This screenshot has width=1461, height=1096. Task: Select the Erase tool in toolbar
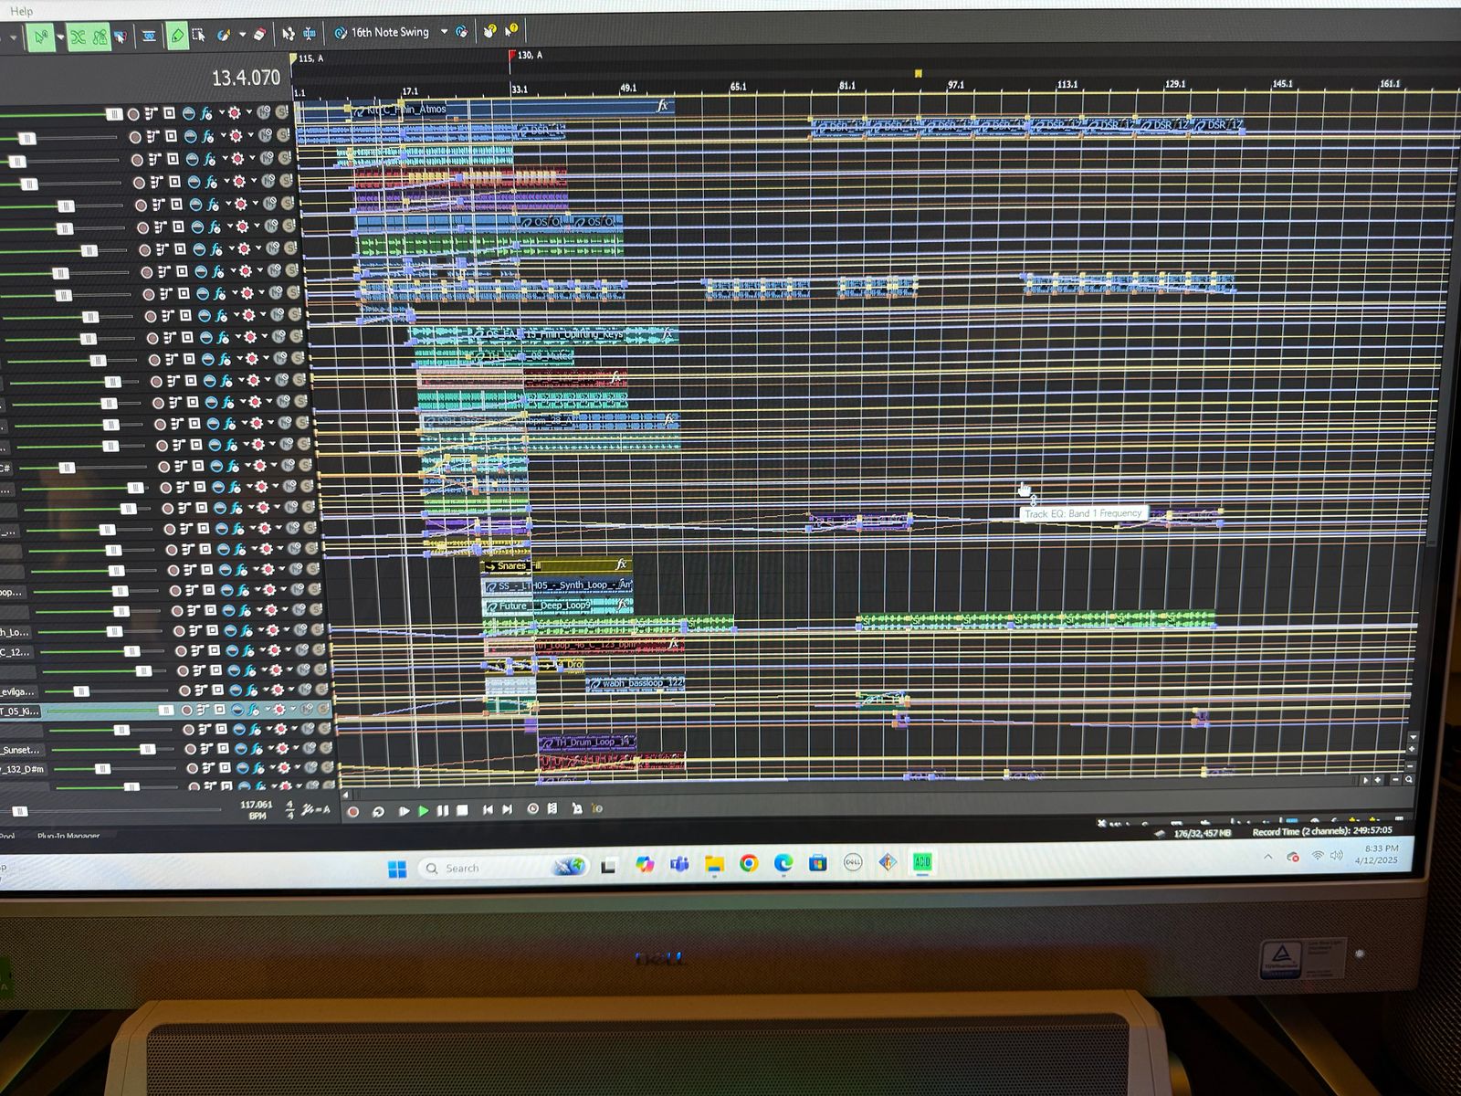point(260,35)
